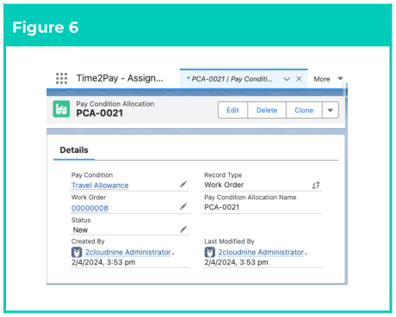Open the Travel Allowance link
The height and width of the screenshot is (317, 396).
(100, 186)
